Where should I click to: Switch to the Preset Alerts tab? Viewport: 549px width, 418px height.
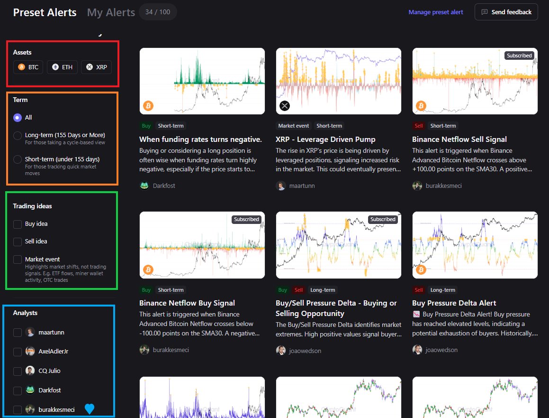45,12
